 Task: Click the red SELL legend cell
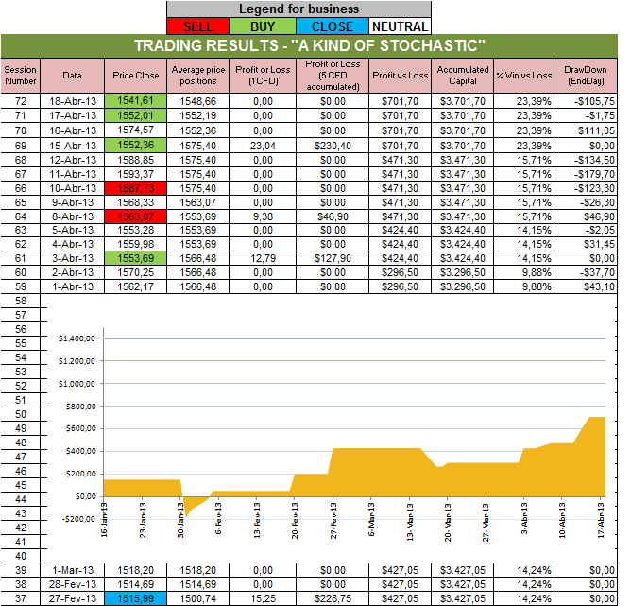click(198, 26)
